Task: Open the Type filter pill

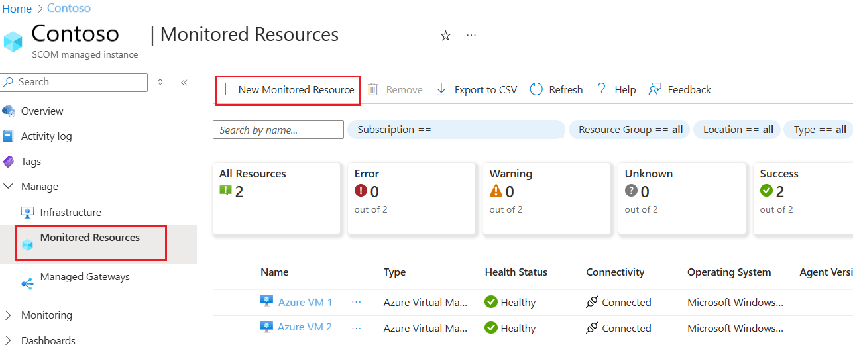Action: [x=818, y=130]
